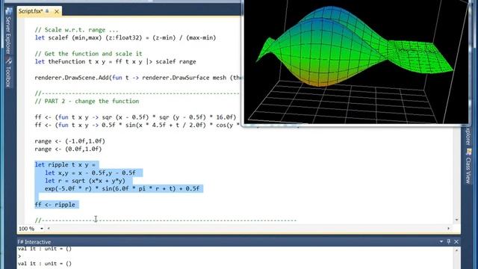Click the '// PART 2 - change the function' comment
This screenshot has height=269, width=478.
[87, 102]
